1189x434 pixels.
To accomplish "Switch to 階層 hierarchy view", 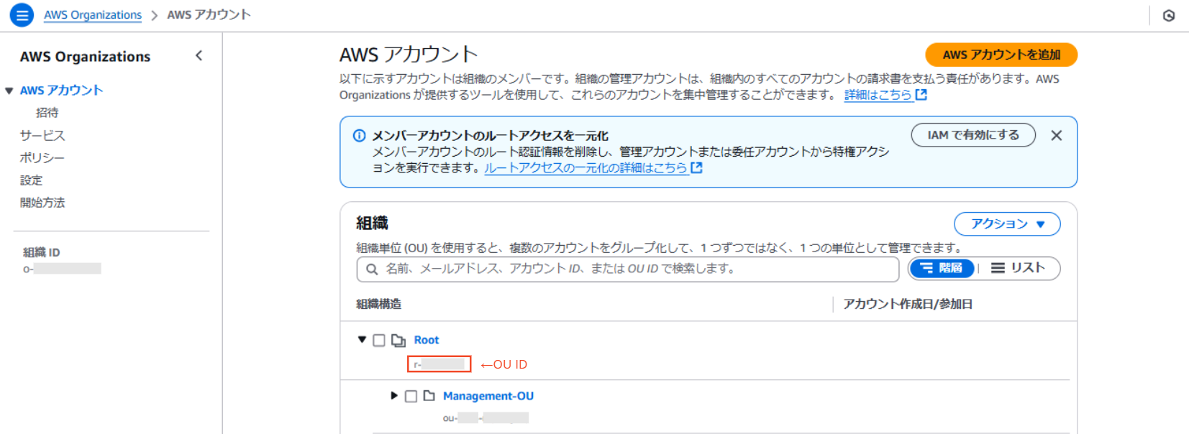I will coord(942,268).
